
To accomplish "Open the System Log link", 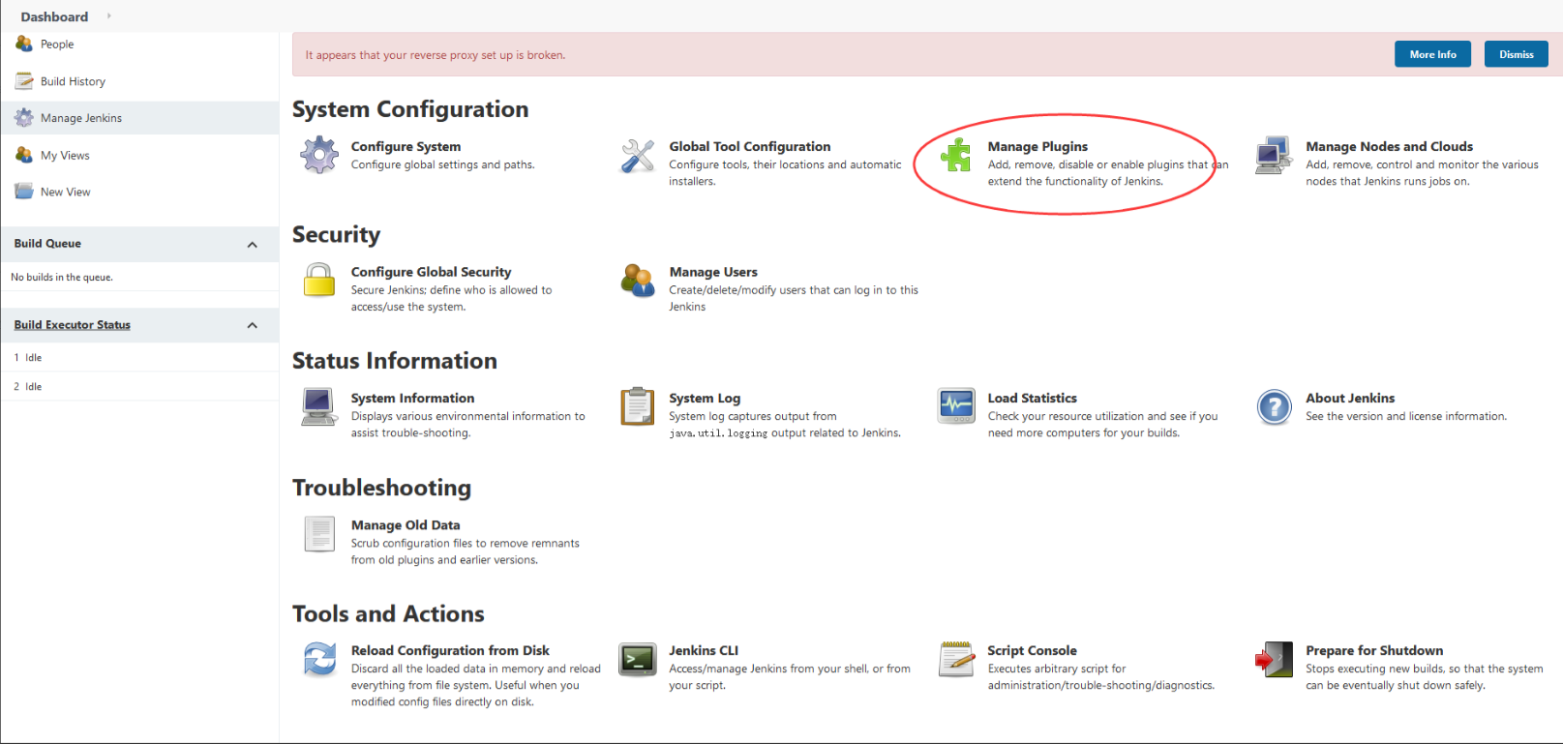I will [705, 398].
